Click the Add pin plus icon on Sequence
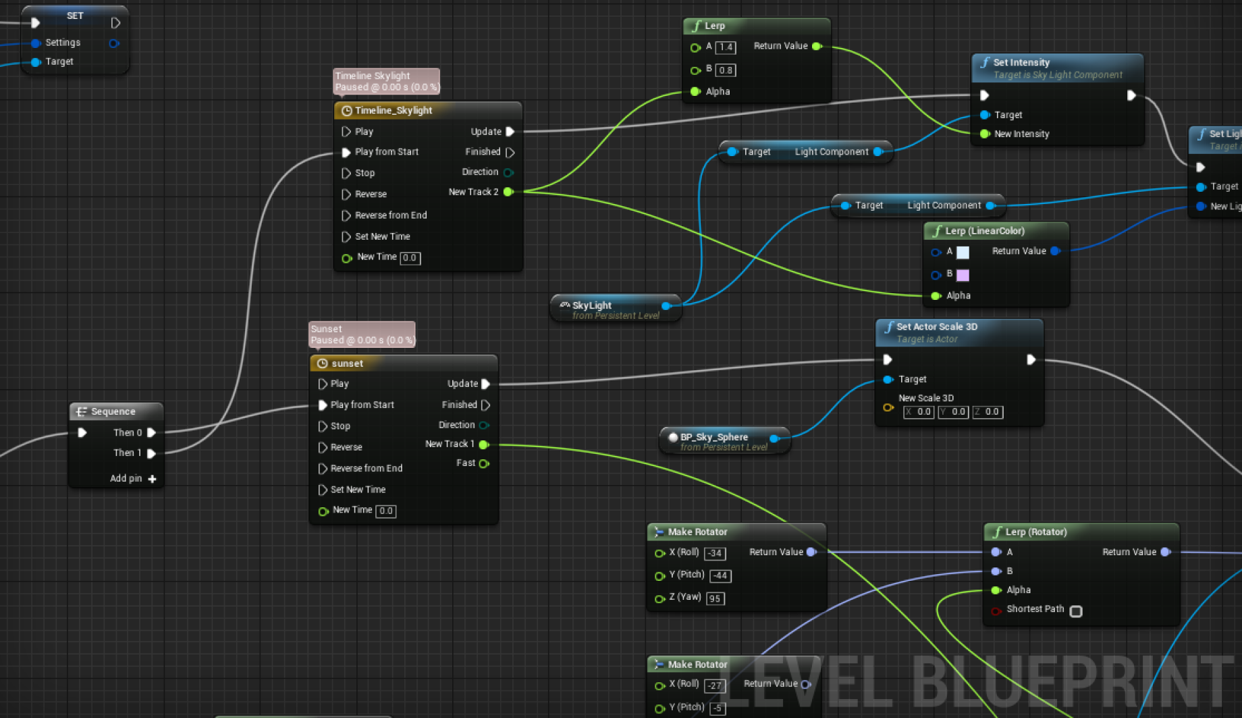The width and height of the screenshot is (1242, 718). (152, 479)
